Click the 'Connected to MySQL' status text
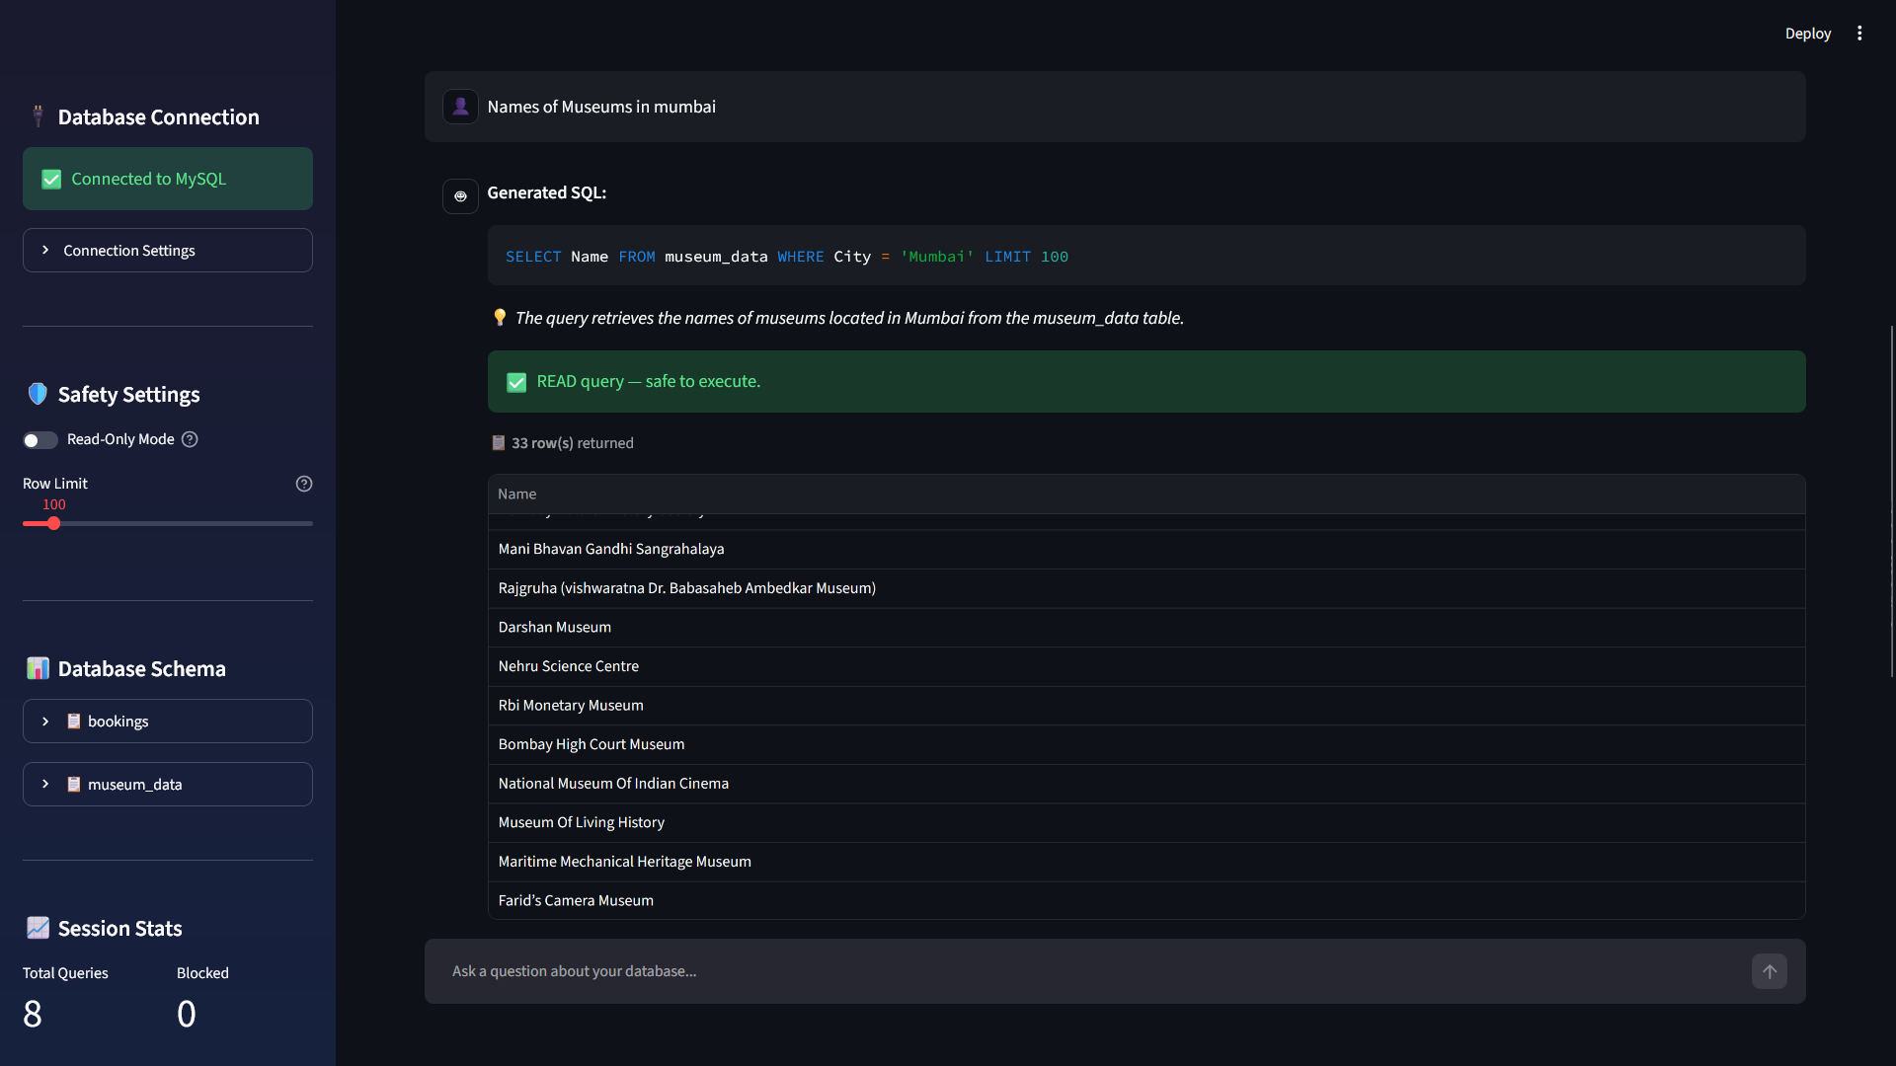Viewport: 1896px width, 1066px height. (148, 179)
